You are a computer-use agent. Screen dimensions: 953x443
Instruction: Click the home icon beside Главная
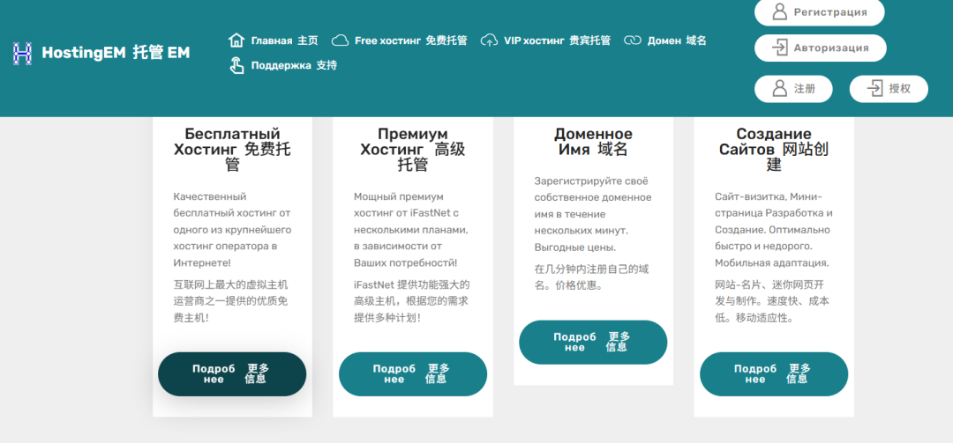pos(236,41)
